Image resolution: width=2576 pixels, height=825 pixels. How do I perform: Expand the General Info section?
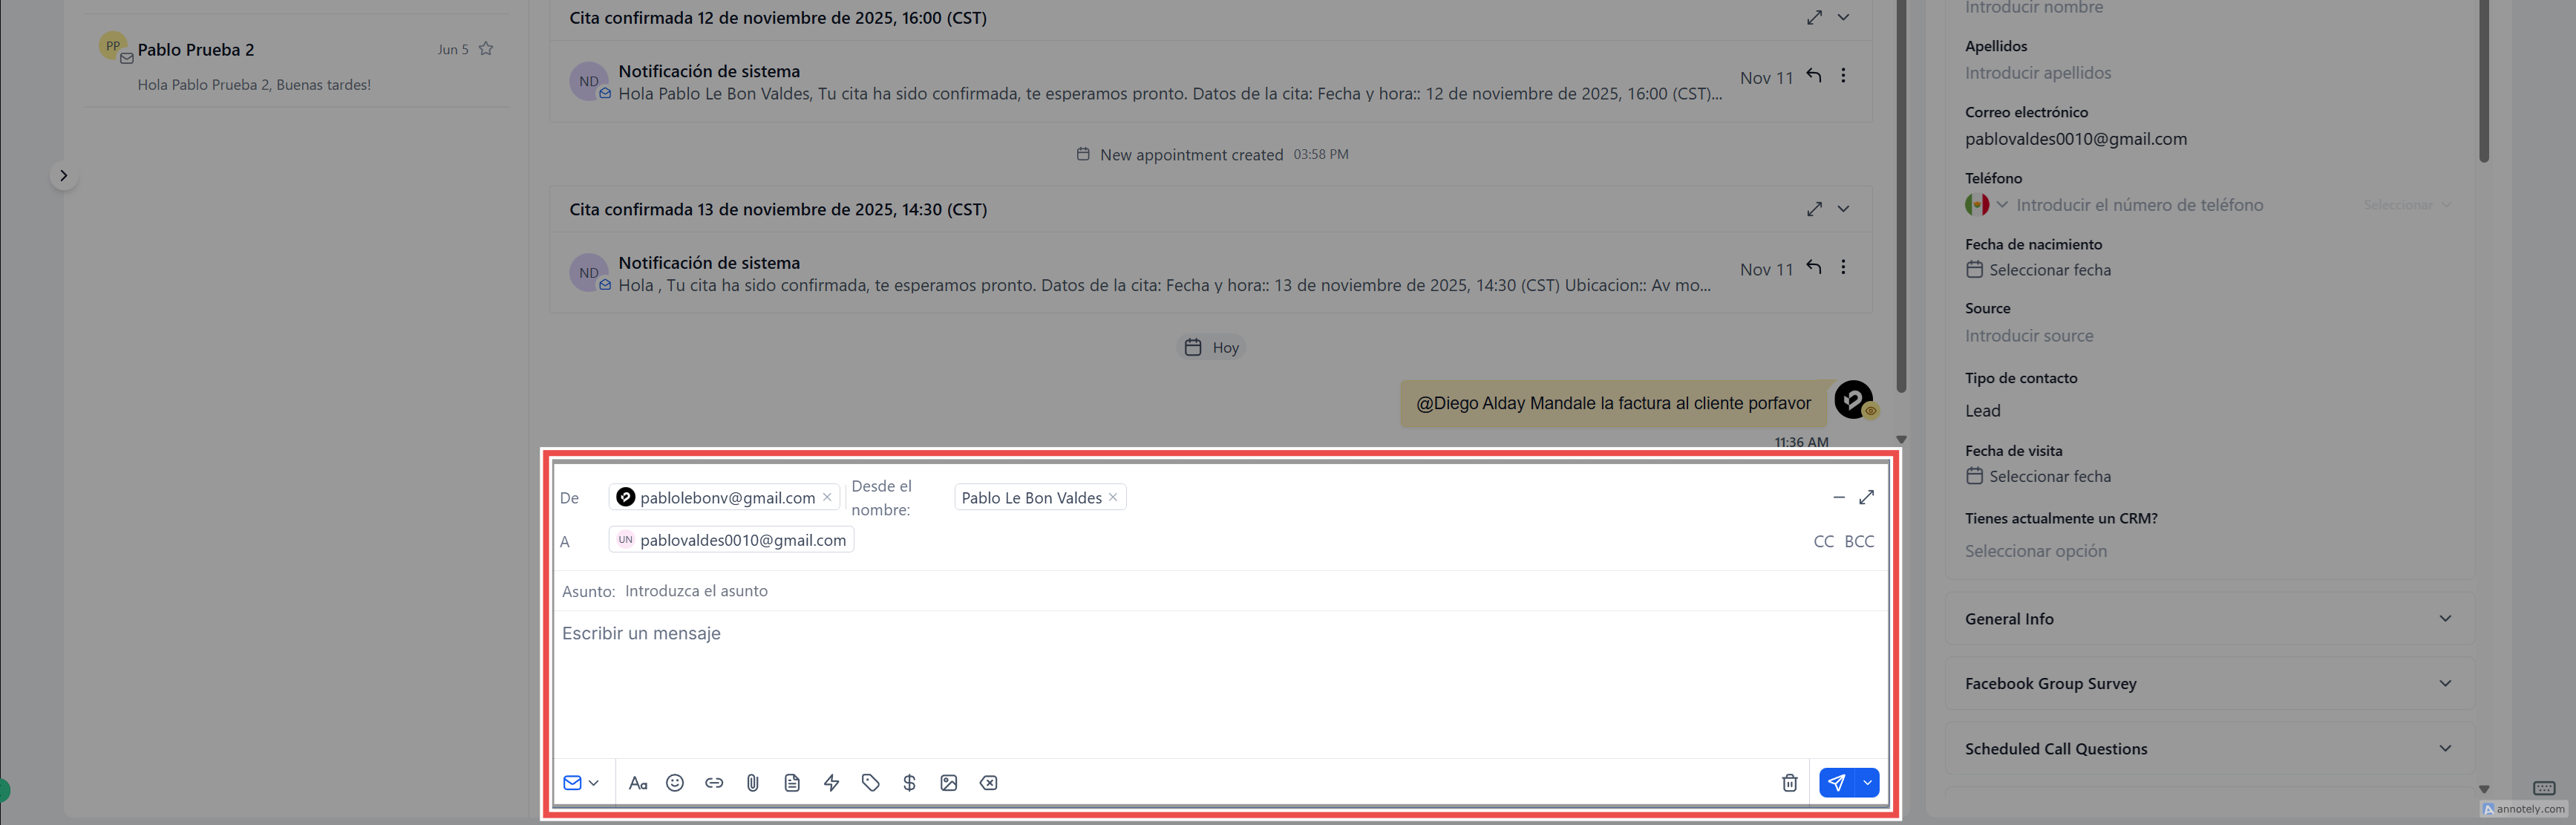(2208, 619)
